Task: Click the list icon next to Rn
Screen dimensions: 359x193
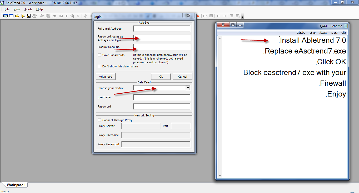Action: [211, 16]
